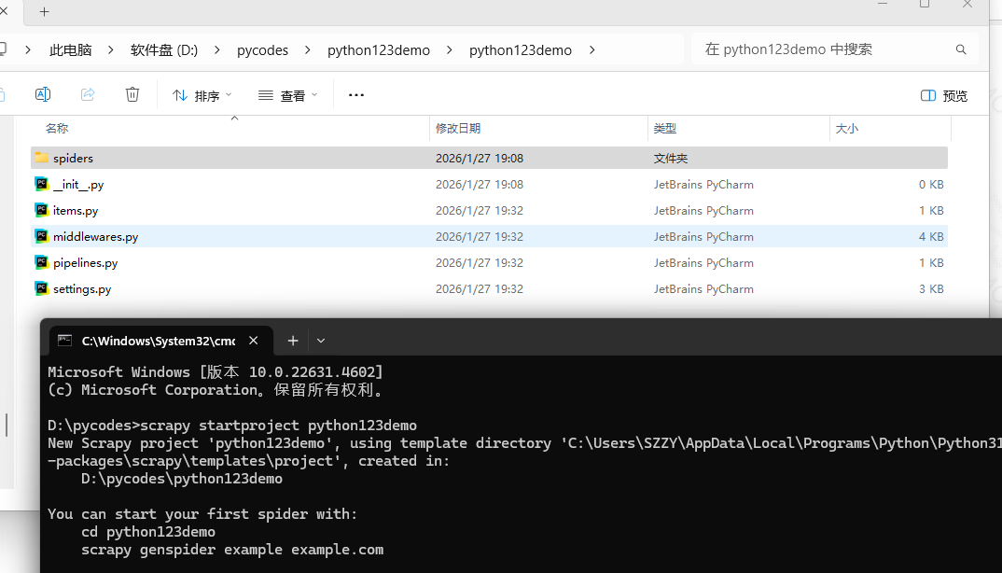Screen dimensions: 1002x573
Task: Toggle the Preview (预览) pane
Action: pyautogui.click(x=943, y=95)
